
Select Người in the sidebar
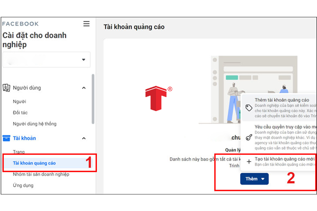(x=19, y=101)
